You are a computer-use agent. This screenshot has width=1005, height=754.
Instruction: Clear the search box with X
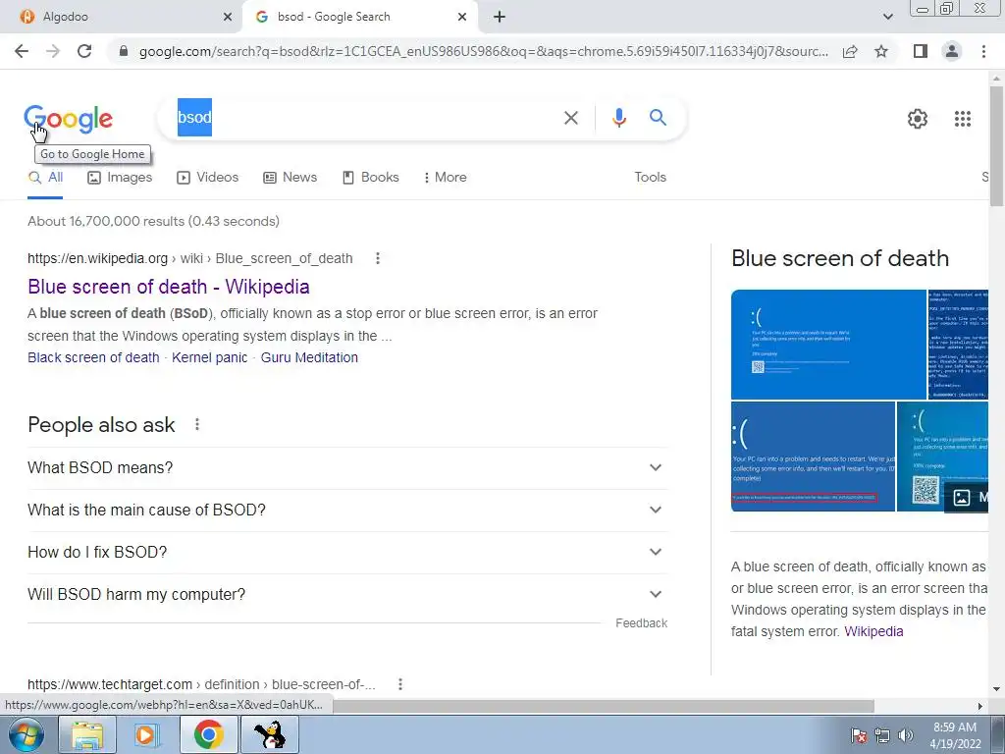570,118
